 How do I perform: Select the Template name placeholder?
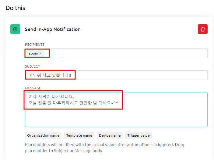pyautogui.click(x=79, y=135)
